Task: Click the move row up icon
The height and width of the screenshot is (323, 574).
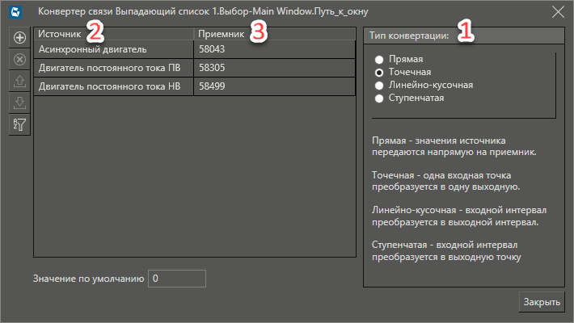Action: tap(20, 82)
